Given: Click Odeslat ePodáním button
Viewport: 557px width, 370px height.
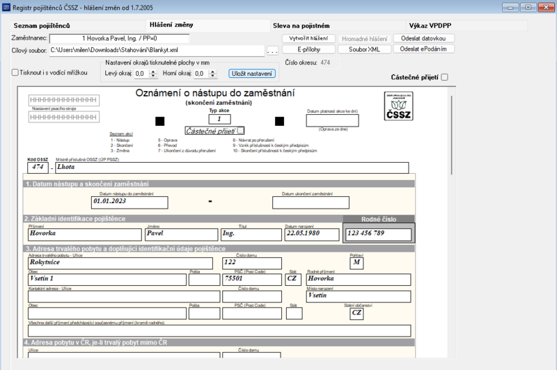Looking at the screenshot, I should (x=423, y=49).
